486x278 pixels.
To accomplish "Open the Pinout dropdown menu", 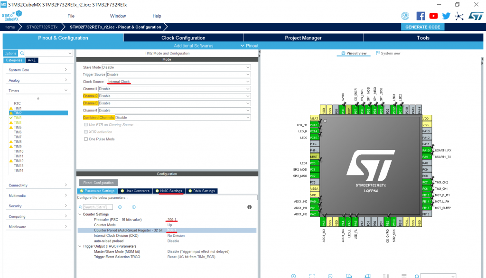I will 250,46.
